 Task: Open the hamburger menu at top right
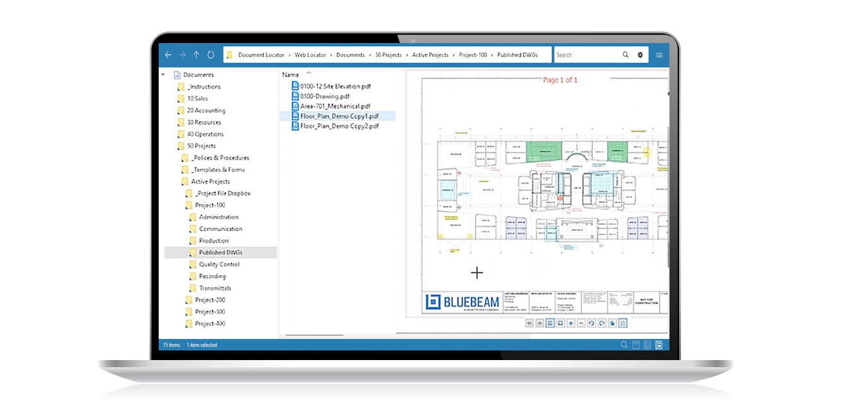coord(659,55)
